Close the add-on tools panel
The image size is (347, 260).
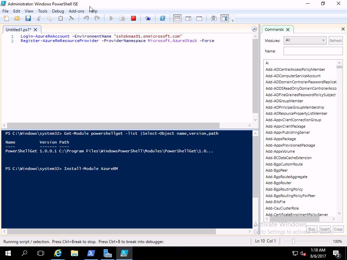(x=343, y=29)
